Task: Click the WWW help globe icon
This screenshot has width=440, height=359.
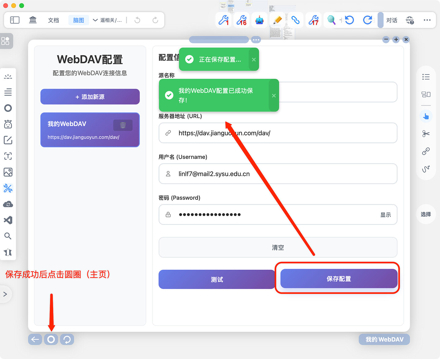Action: point(410,20)
